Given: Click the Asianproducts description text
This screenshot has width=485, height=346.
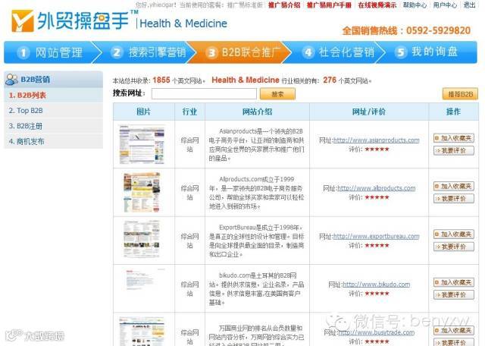Looking at the screenshot, I should (x=256, y=145).
